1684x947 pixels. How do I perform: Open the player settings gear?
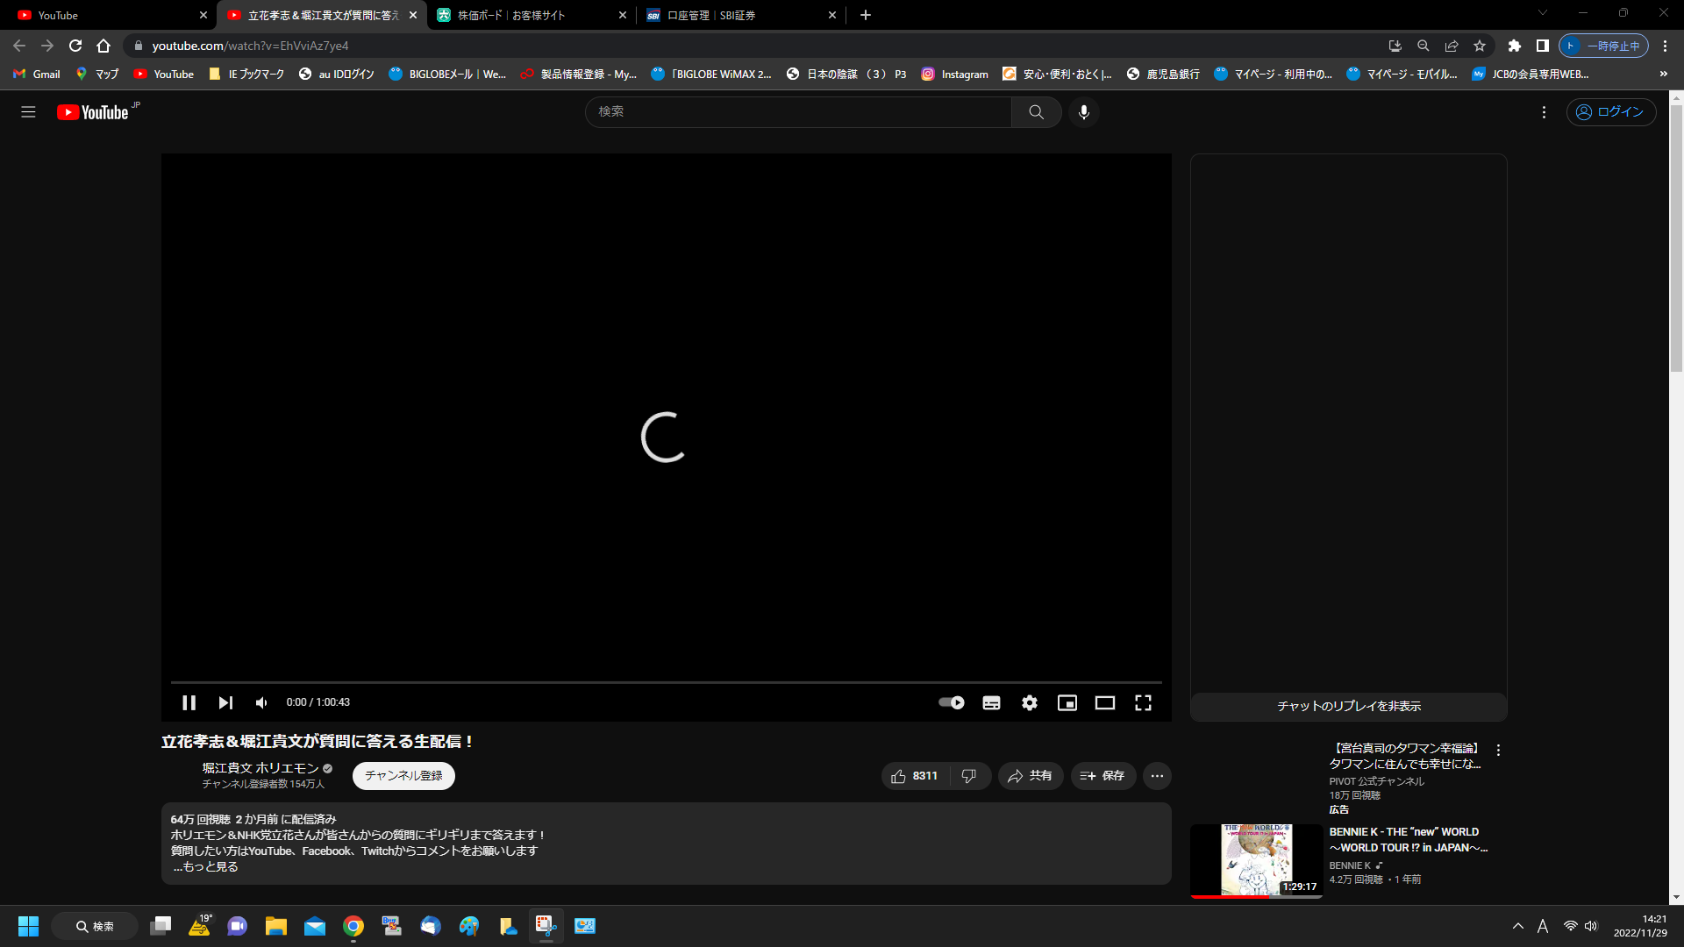pyautogui.click(x=1030, y=702)
